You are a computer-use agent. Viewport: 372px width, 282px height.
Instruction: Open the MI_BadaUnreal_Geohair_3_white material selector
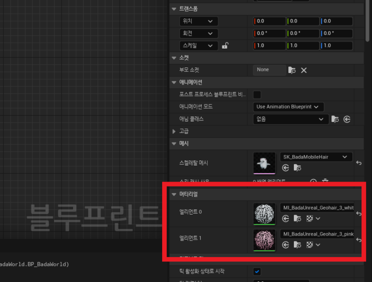tap(317, 208)
